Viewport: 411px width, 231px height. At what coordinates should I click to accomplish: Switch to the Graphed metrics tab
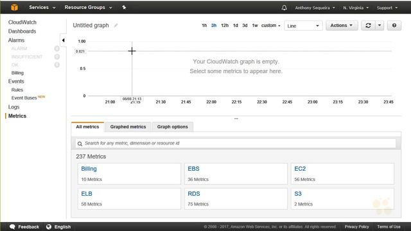click(128, 127)
